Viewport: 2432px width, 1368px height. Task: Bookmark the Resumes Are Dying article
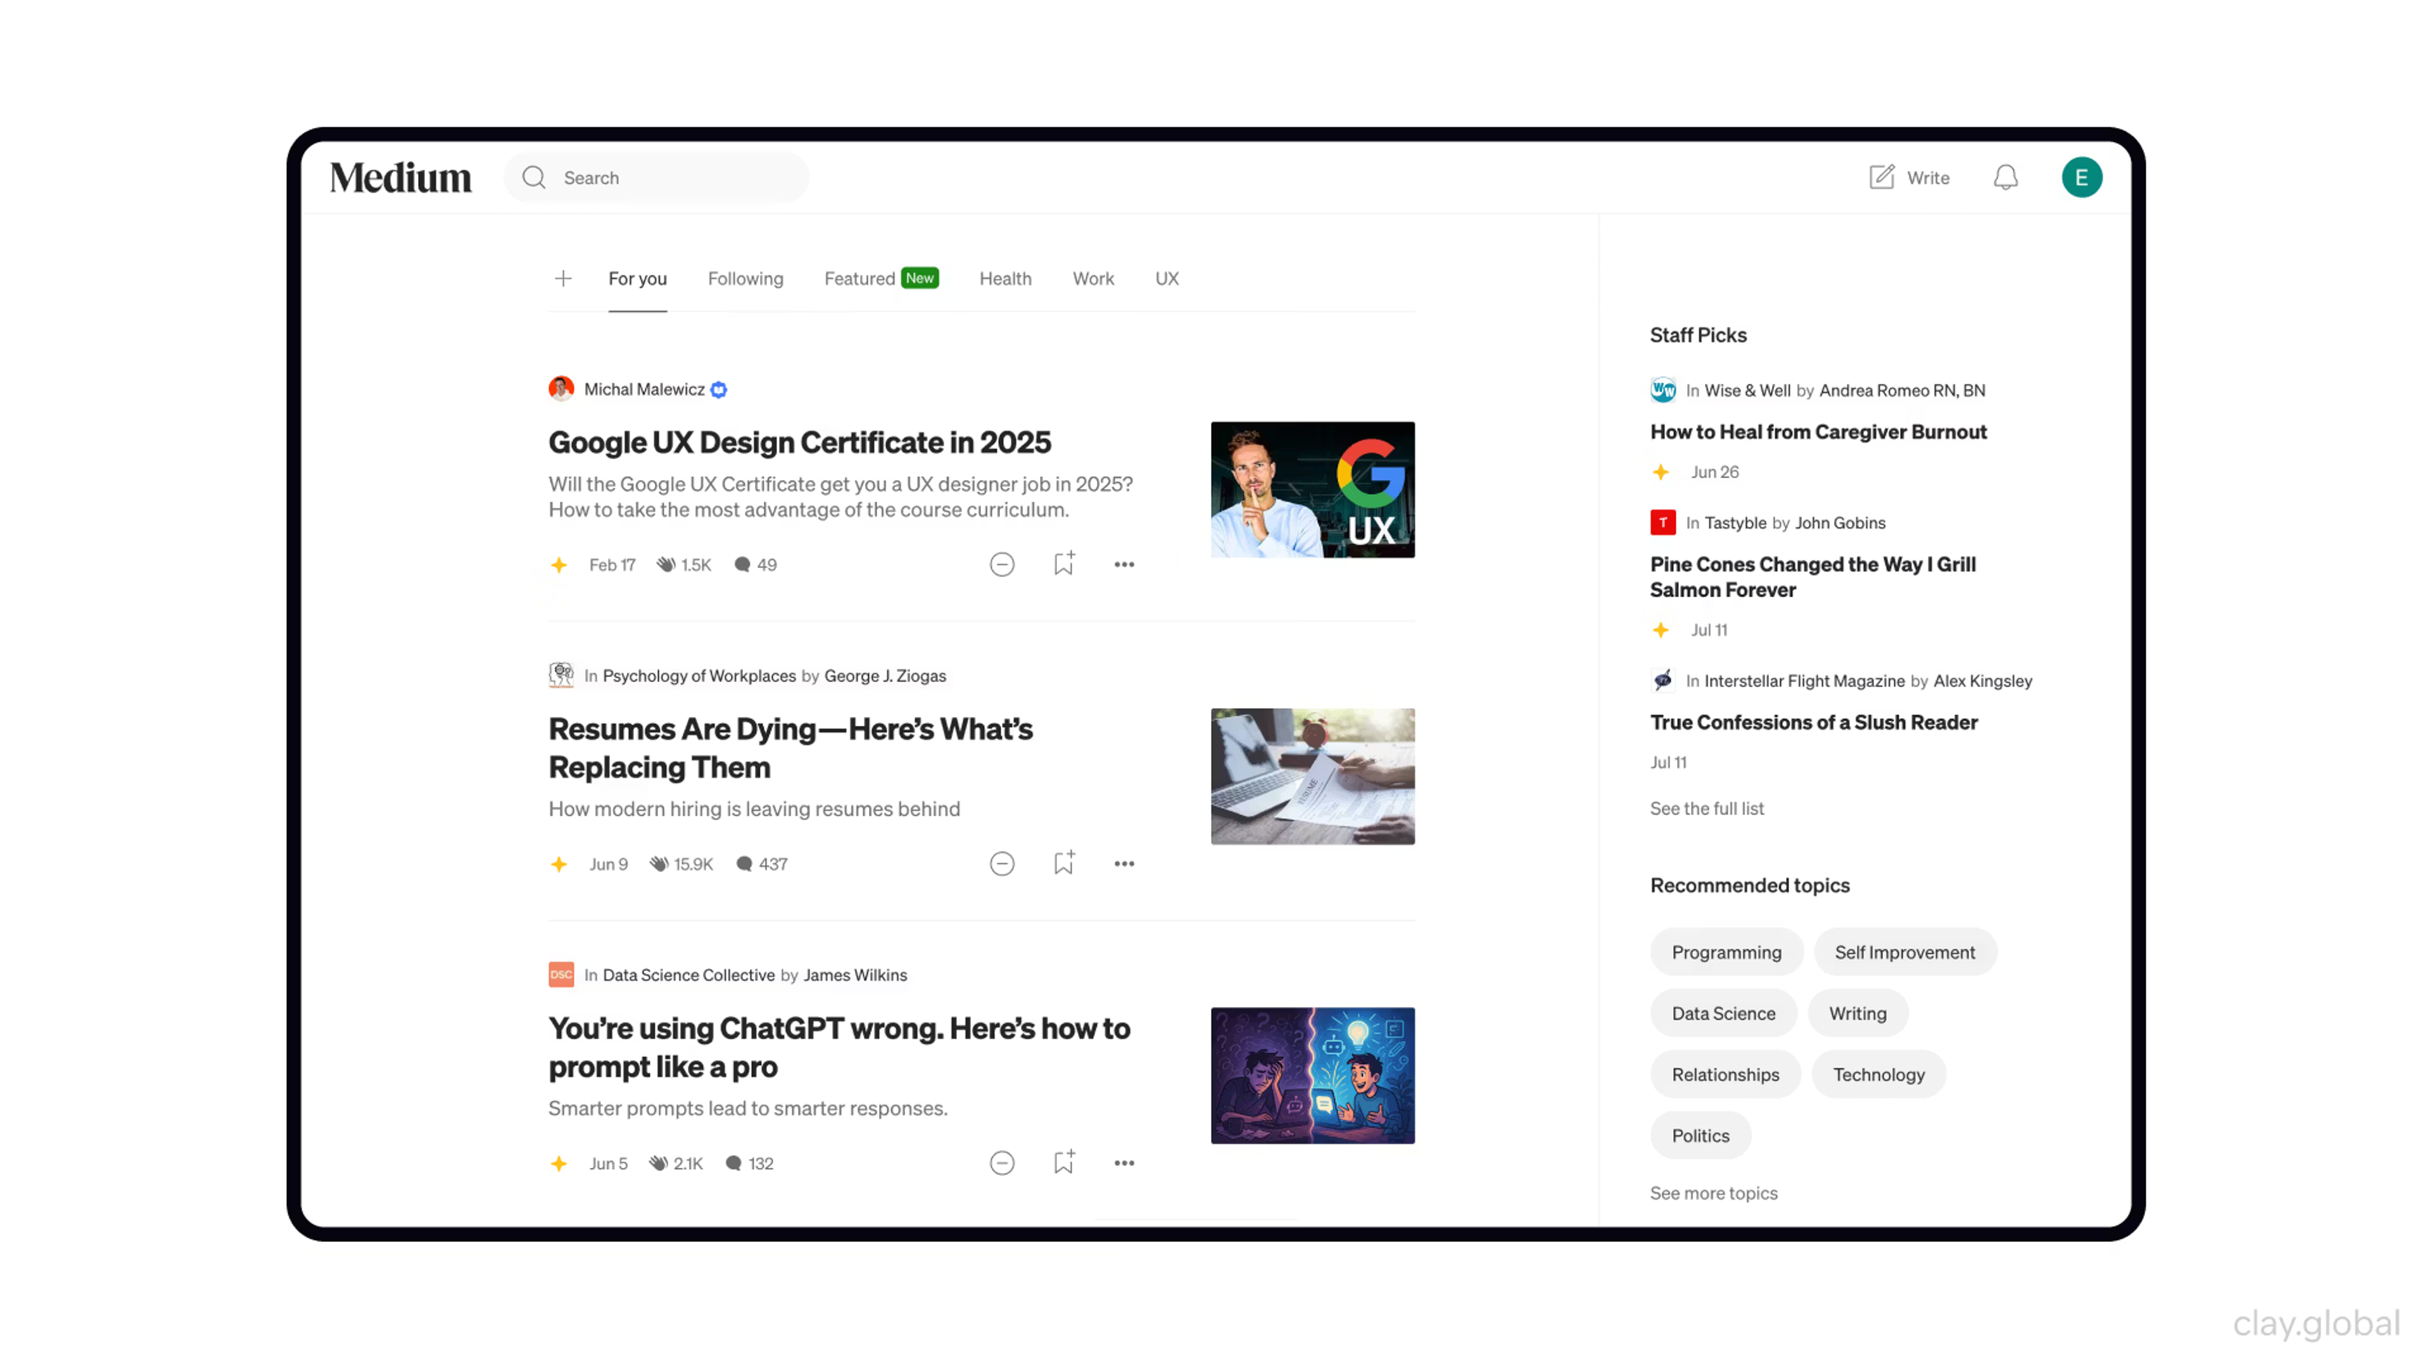point(1064,863)
